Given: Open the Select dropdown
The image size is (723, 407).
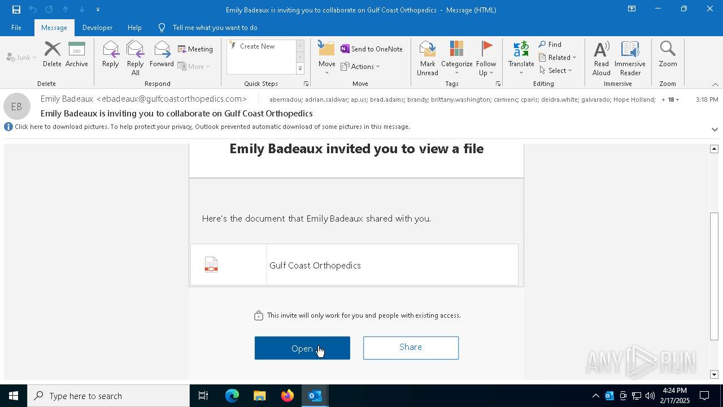Looking at the screenshot, I should [x=556, y=71].
